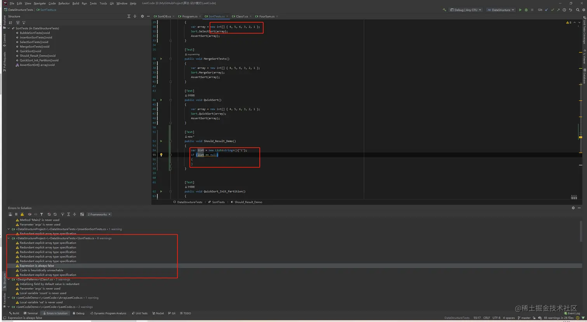The width and height of the screenshot is (587, 322).
Task: Click run gutter icon for QuickSort_Init_Partition
Action: (x=161, y=191)
